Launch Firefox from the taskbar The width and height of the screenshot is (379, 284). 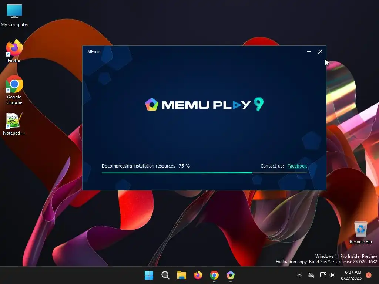[x=198, y=275]
